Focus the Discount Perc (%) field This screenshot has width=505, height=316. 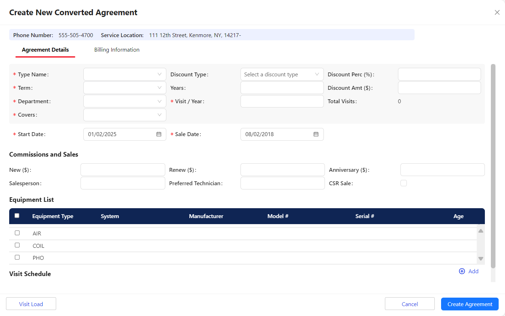tap(439, 74)
